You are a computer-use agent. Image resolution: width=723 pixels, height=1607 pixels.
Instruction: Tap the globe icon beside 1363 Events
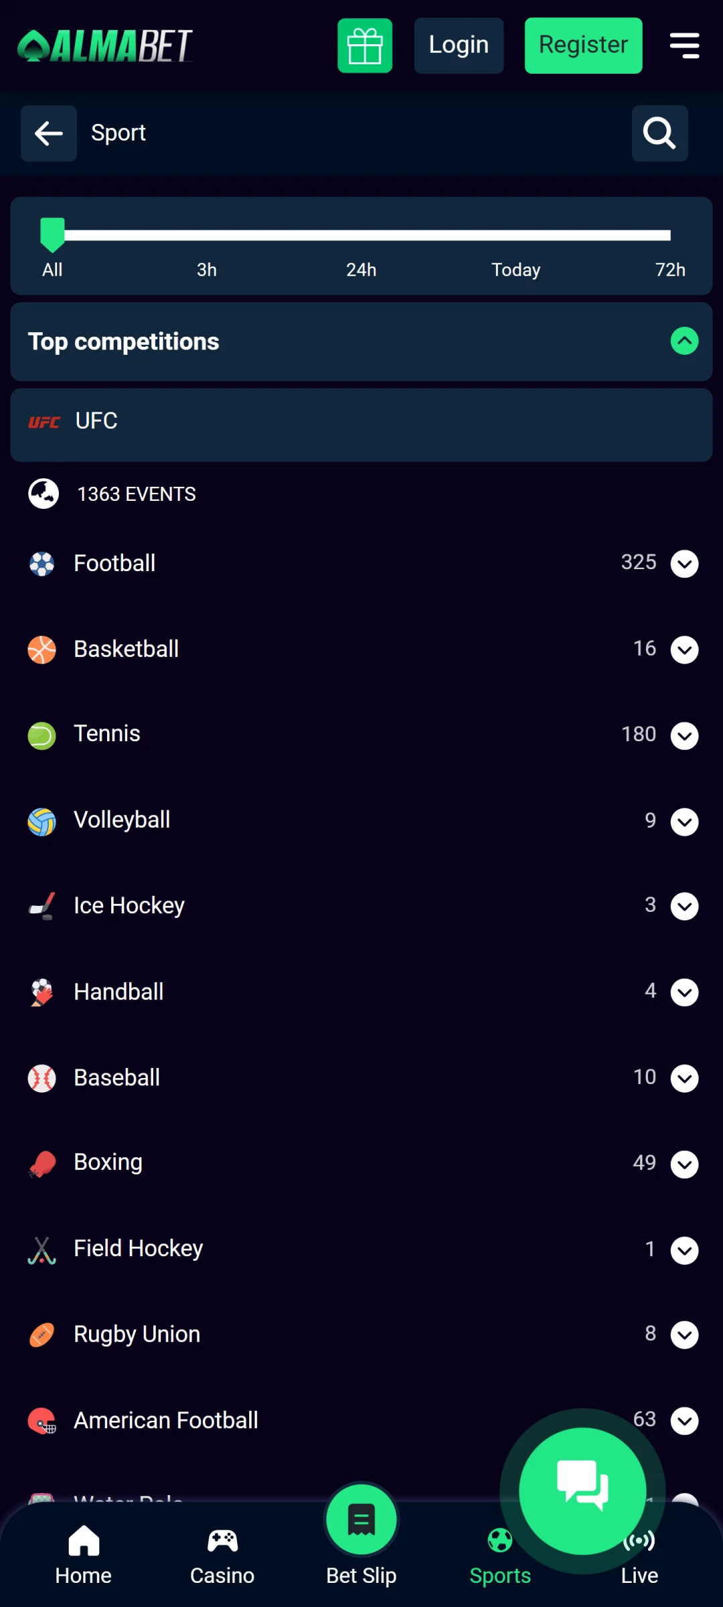click(x=44, y=494)
